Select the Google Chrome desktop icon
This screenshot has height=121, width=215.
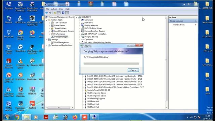pos(20,35)
